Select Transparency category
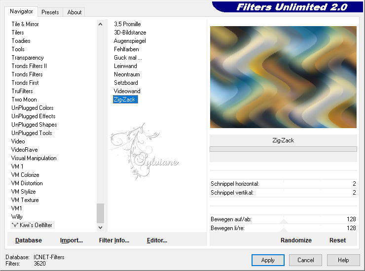This screenshot has height=271, width=365. (x=28, y=58)
